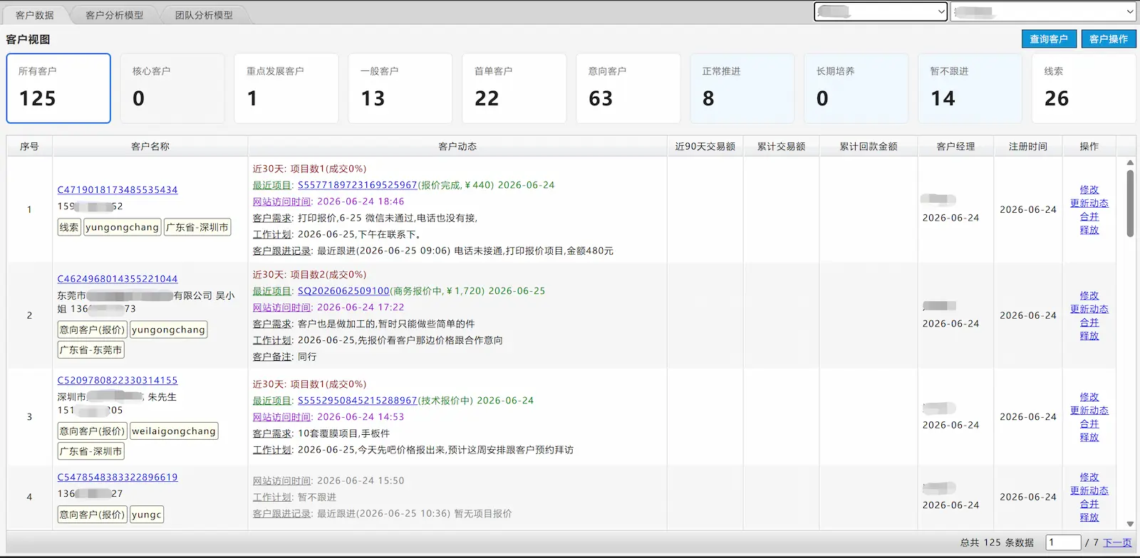Filter by the 正常推进 card showing 8
This screenshot has height=558, width=1140.
(x=742, y=88)
